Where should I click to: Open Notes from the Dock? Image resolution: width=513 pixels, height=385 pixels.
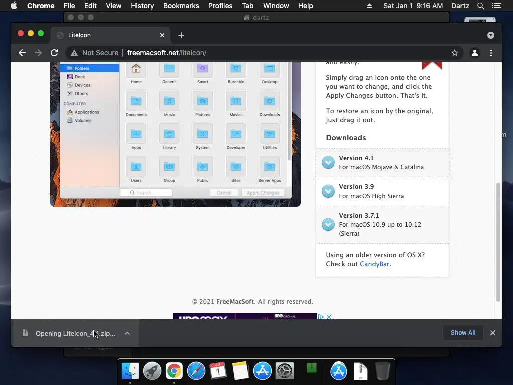240,371
